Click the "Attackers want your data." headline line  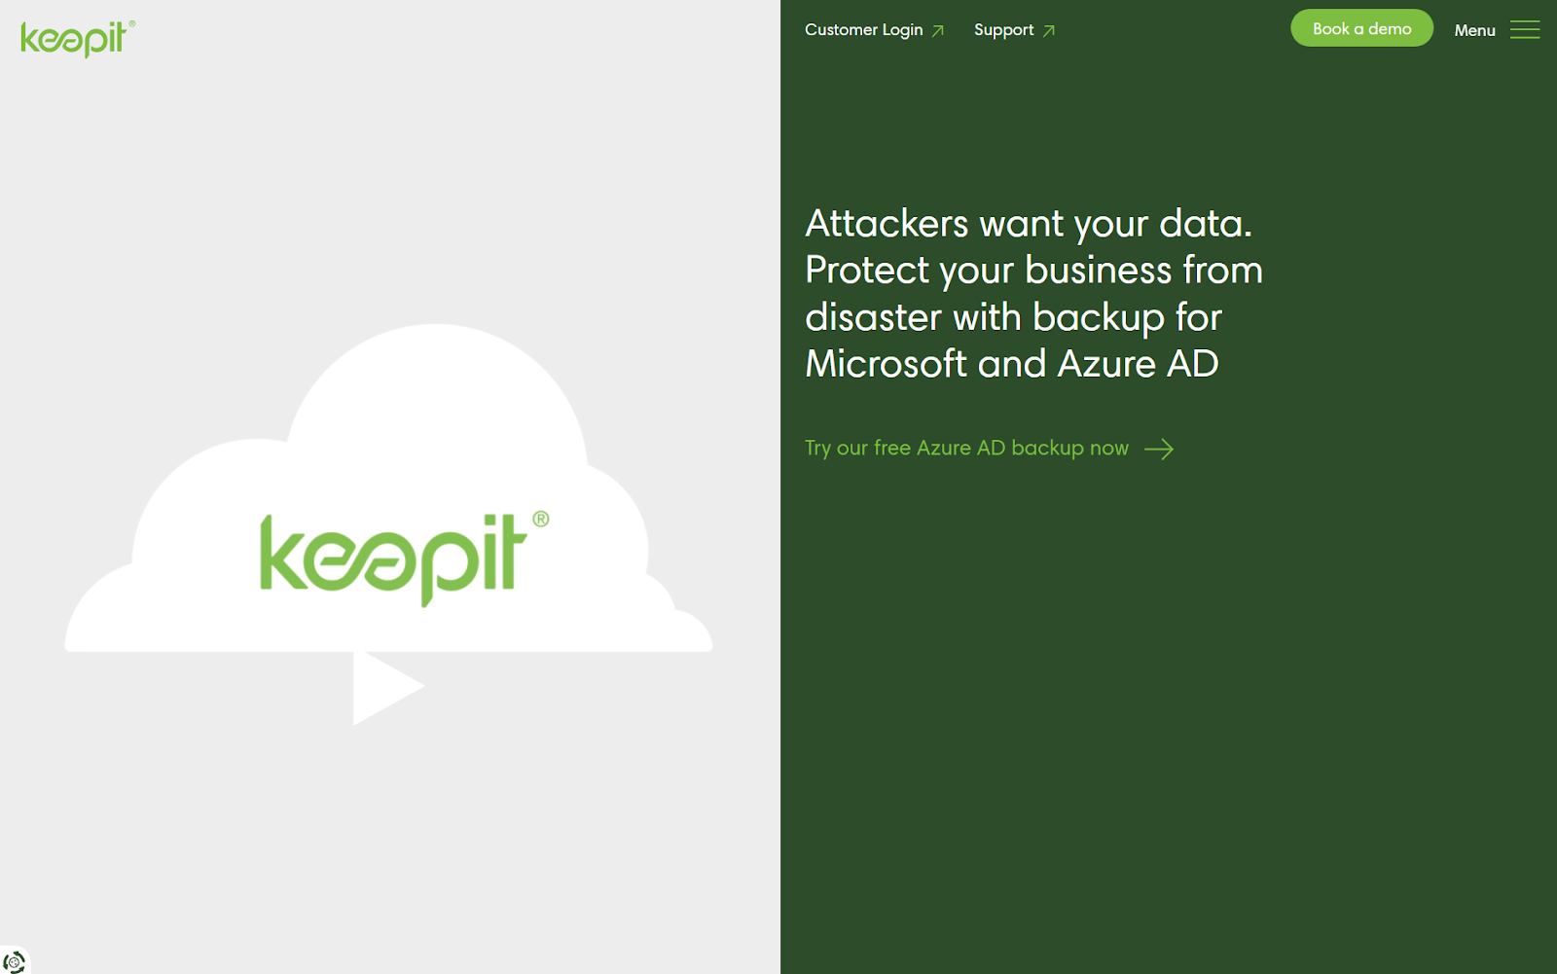[x=1028, y=224]
